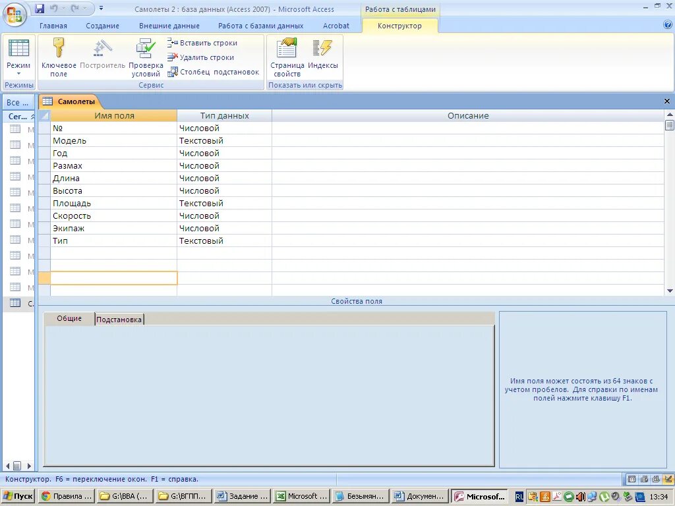Click the Описание column header

(468, 115)
